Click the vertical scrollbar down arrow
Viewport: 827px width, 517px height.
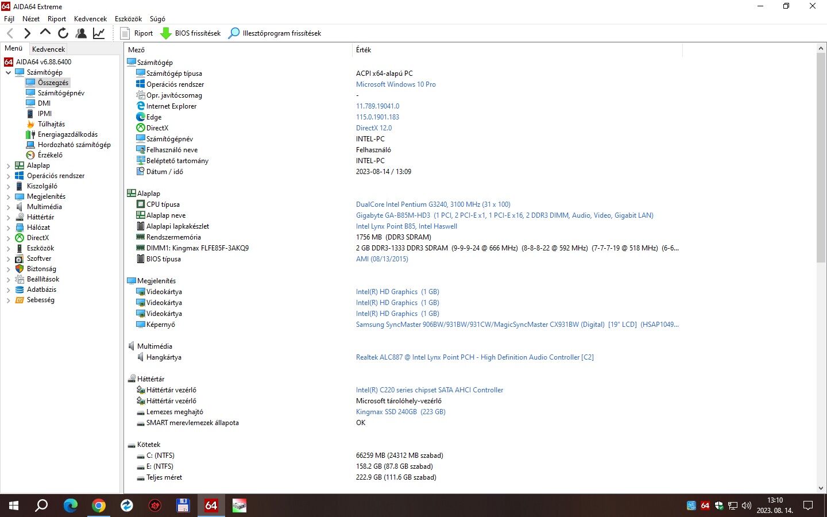(821, 488)
